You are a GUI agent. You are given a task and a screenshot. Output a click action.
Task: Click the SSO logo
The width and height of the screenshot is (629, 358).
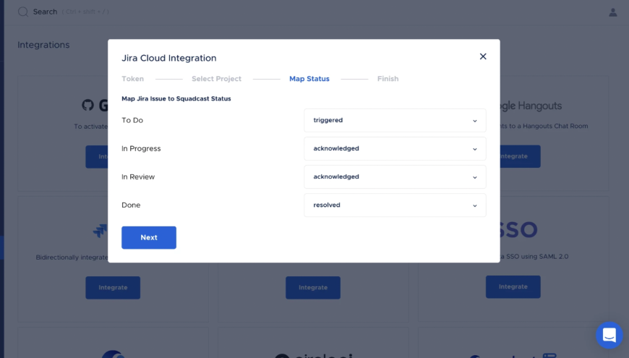click(518, 230)
